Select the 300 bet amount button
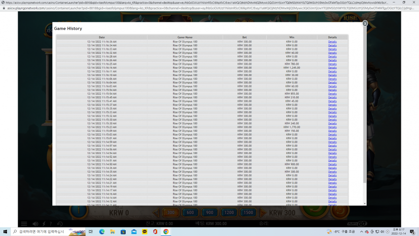419x236 pixels. pyautogui.click(x=171, y=213)
